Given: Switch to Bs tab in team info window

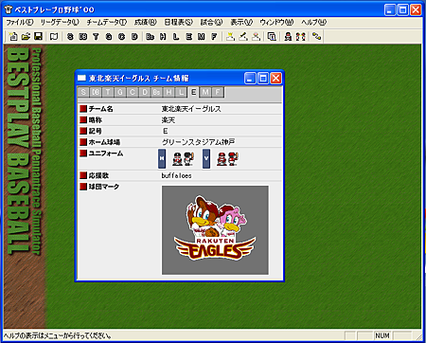Looking at the screenshot, I should point(156,92).
